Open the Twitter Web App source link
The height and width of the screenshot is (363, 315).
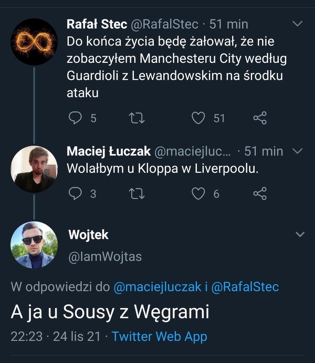click(x=160, y=336)
